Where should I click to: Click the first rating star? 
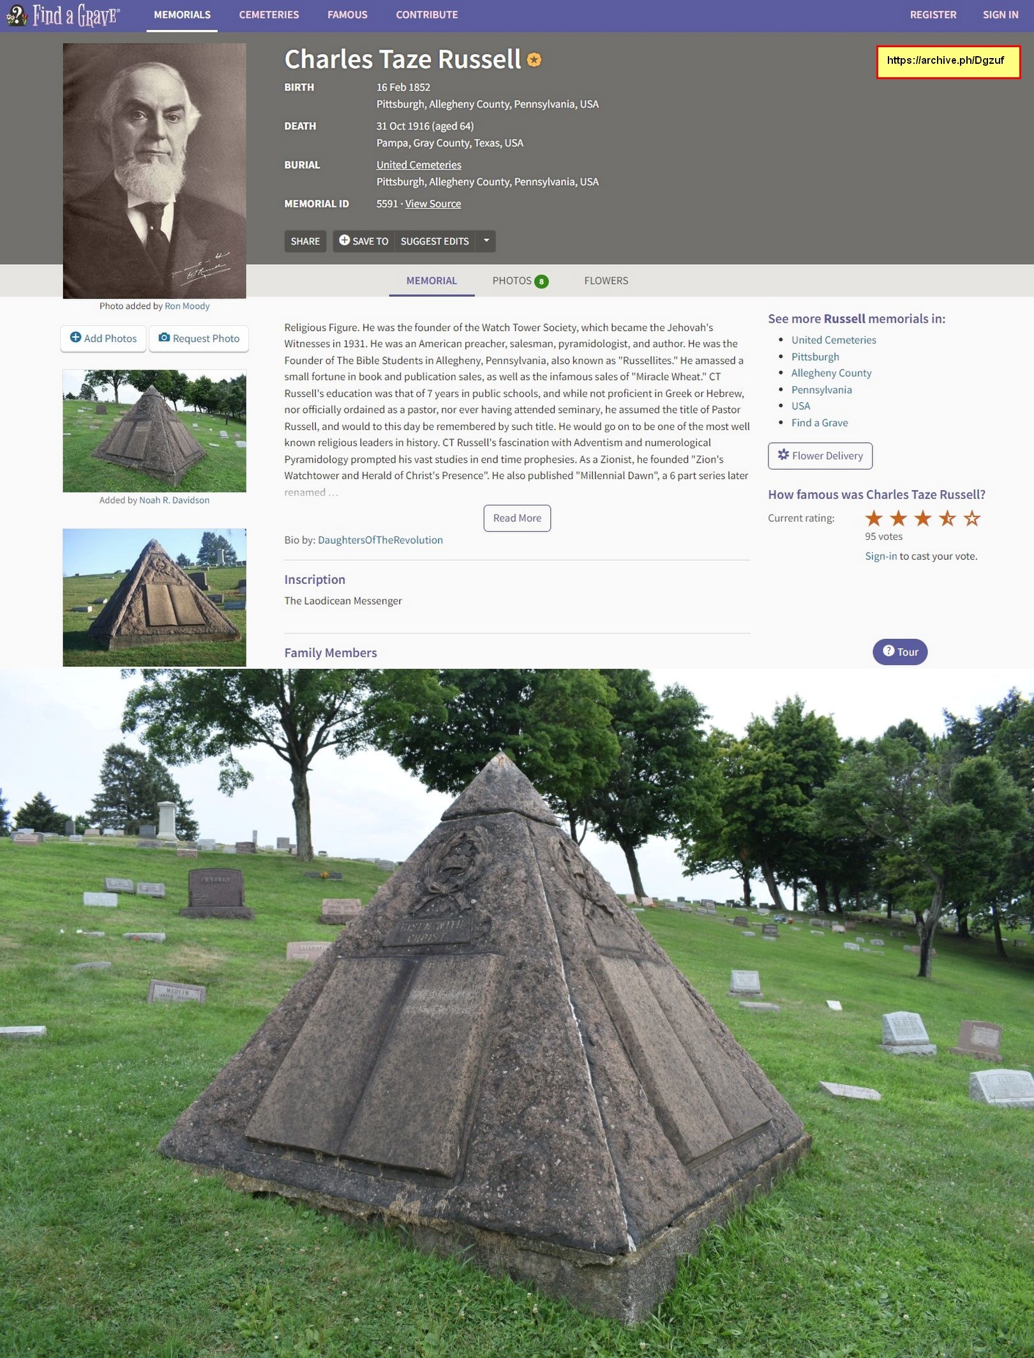874,518
